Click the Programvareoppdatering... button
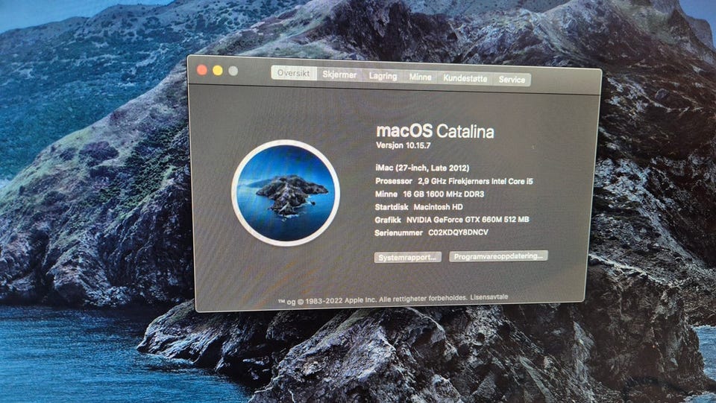This screenshot has height=403, width=716. pyautogui.click(x=498, y=256)
